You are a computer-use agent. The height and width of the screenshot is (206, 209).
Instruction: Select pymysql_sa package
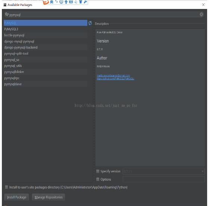(x=46, y=60)
